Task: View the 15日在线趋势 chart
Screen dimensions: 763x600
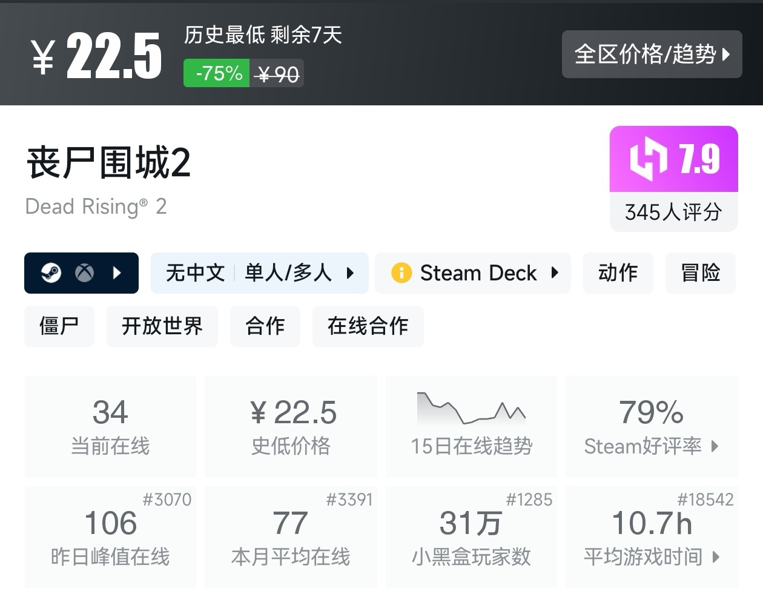Action: 471,426
